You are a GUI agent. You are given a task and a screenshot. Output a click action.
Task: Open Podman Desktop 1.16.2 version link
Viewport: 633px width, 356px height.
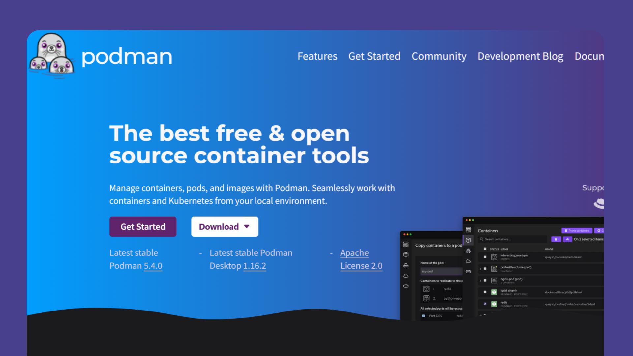coord(254,266)
